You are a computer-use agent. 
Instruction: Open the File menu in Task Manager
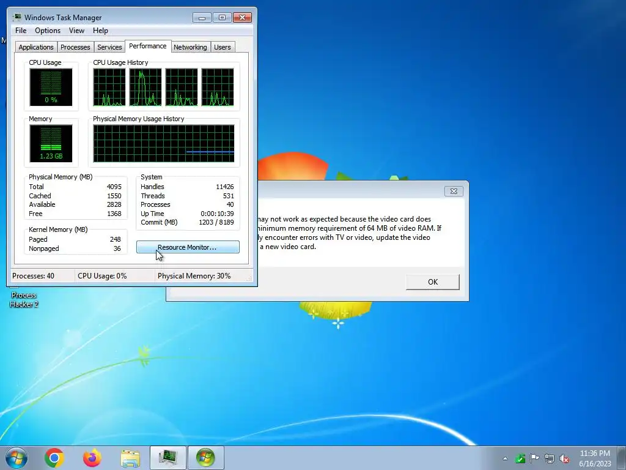click(x=21, y=31)
